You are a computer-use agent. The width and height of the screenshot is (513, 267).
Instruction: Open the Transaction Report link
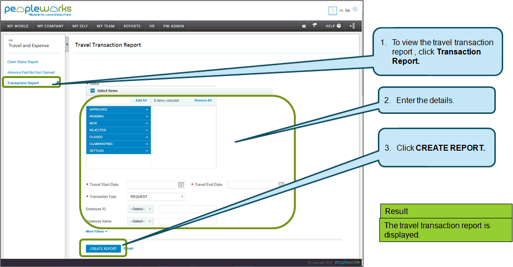click(23, 83)
